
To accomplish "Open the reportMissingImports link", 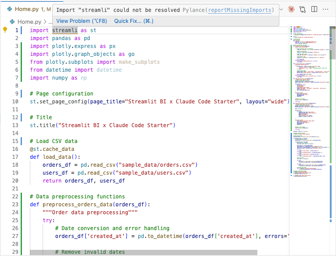I will [246, 10].
